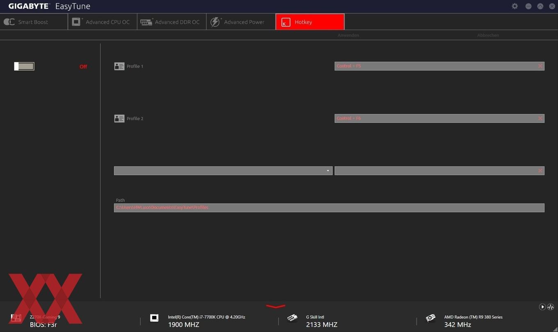Toggle the hotkey On/Off switch

pyautogui.click(x=24, y=66)
